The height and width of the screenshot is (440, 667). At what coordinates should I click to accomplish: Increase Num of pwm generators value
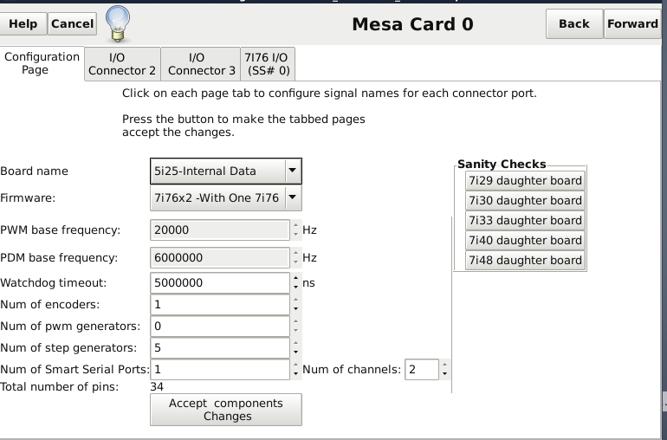296,321
